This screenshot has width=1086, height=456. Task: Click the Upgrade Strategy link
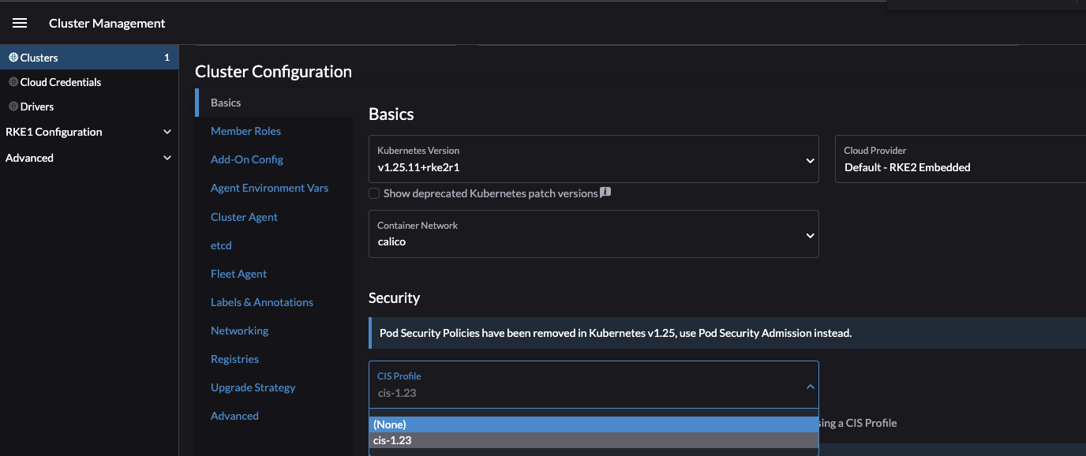click(253, 387)
